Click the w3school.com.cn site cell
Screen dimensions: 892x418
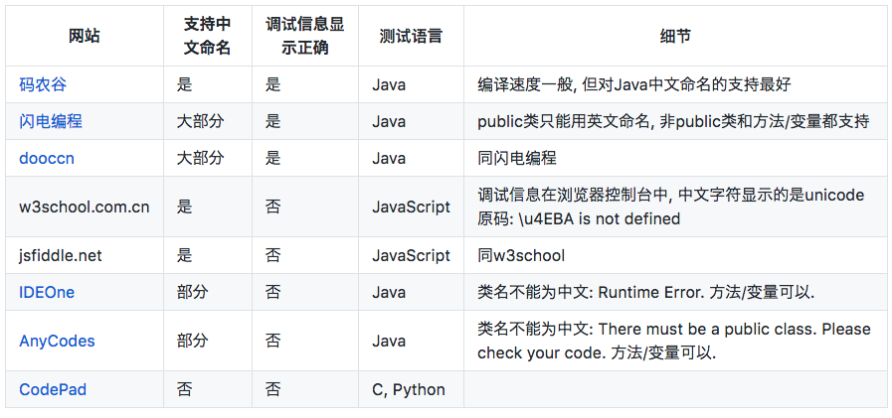tap(85, 207)
